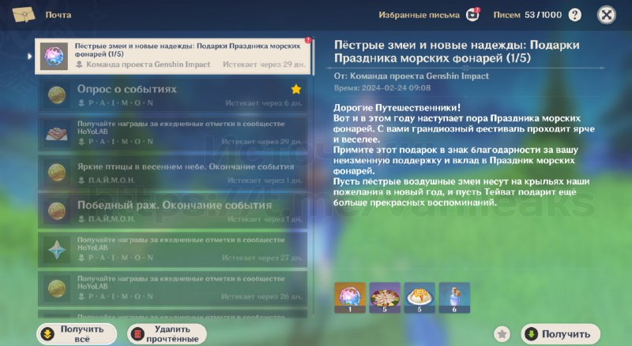Click the timestamp '2024-02-24 09:08'

pos(396,88)
